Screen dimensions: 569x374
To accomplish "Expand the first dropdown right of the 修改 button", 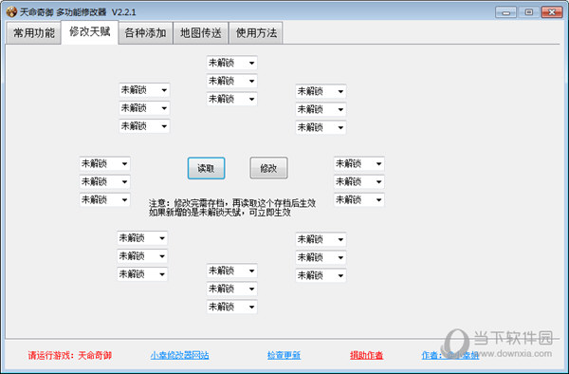I will 358,163.
